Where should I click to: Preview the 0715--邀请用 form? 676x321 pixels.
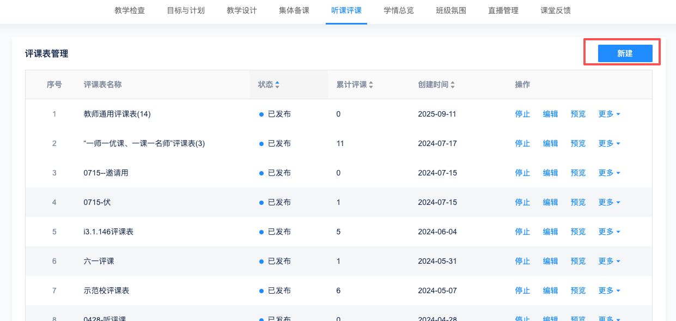point(578,173)
